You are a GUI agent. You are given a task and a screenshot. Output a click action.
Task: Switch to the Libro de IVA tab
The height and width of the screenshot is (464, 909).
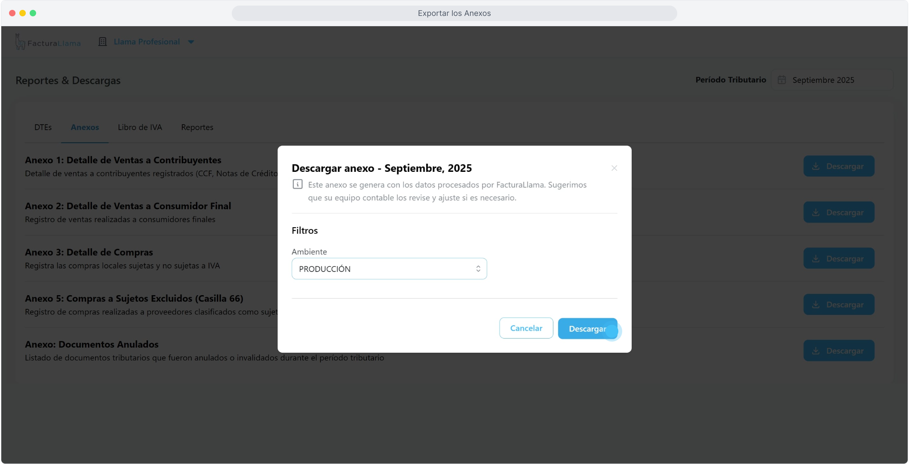click(x=140, y=127)
